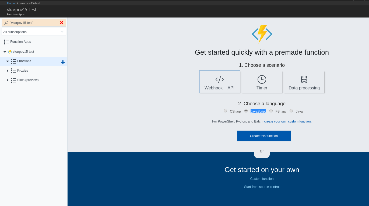Click the large Azure Functions logo

(262, 34)
